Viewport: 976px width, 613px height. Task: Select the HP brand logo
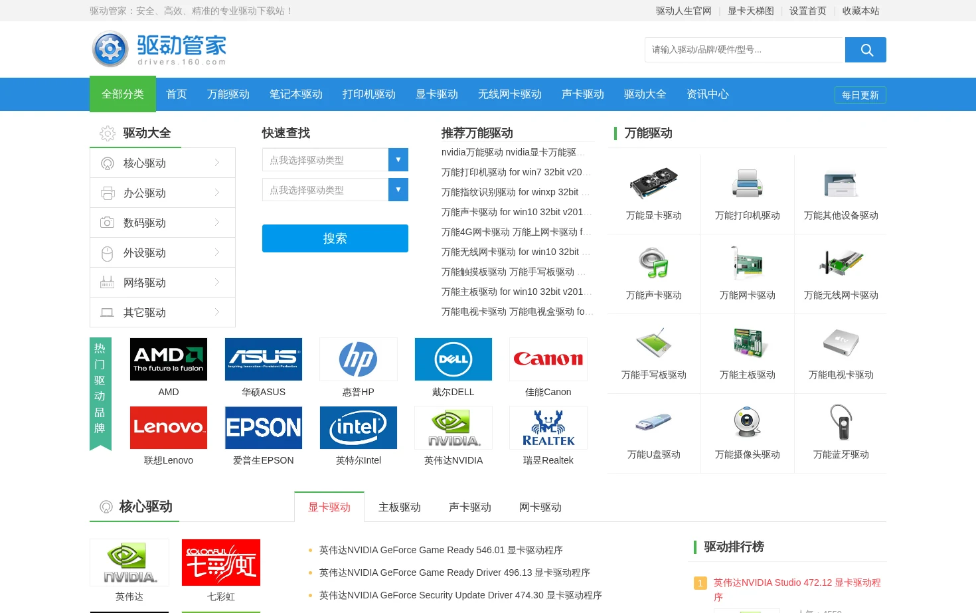pos(359,359)
